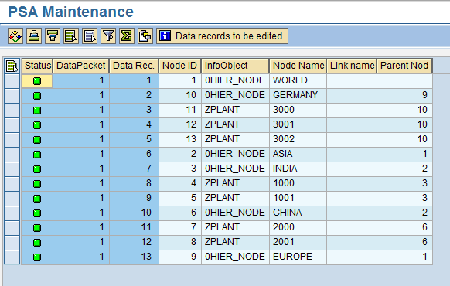450x286 pixels.
Task: Click node name cell 1000
Action: point(298,183)
